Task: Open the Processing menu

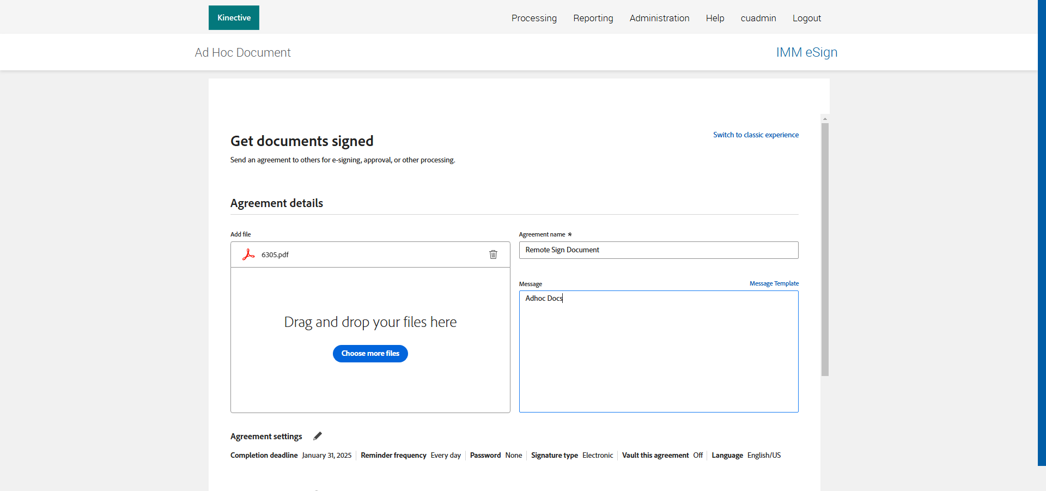Action: [534, 18]
